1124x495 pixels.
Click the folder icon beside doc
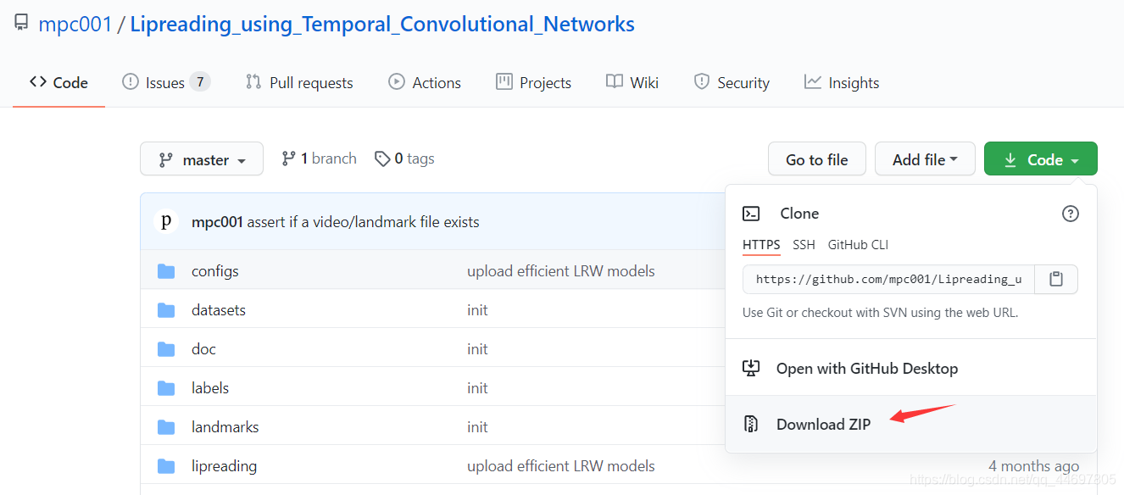pos(166,349)
